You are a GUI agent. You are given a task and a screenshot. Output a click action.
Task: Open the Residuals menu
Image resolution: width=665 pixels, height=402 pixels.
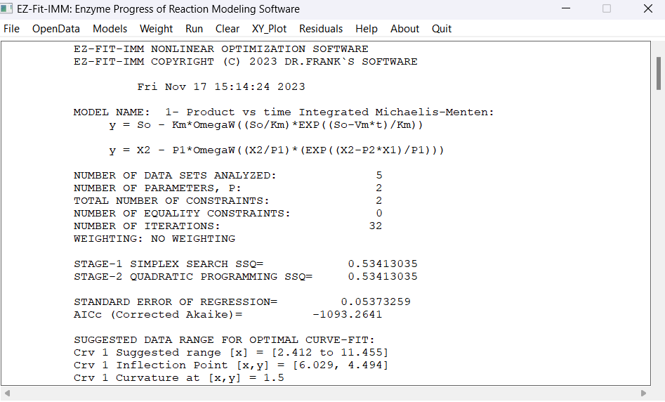[x=321, y=29]
